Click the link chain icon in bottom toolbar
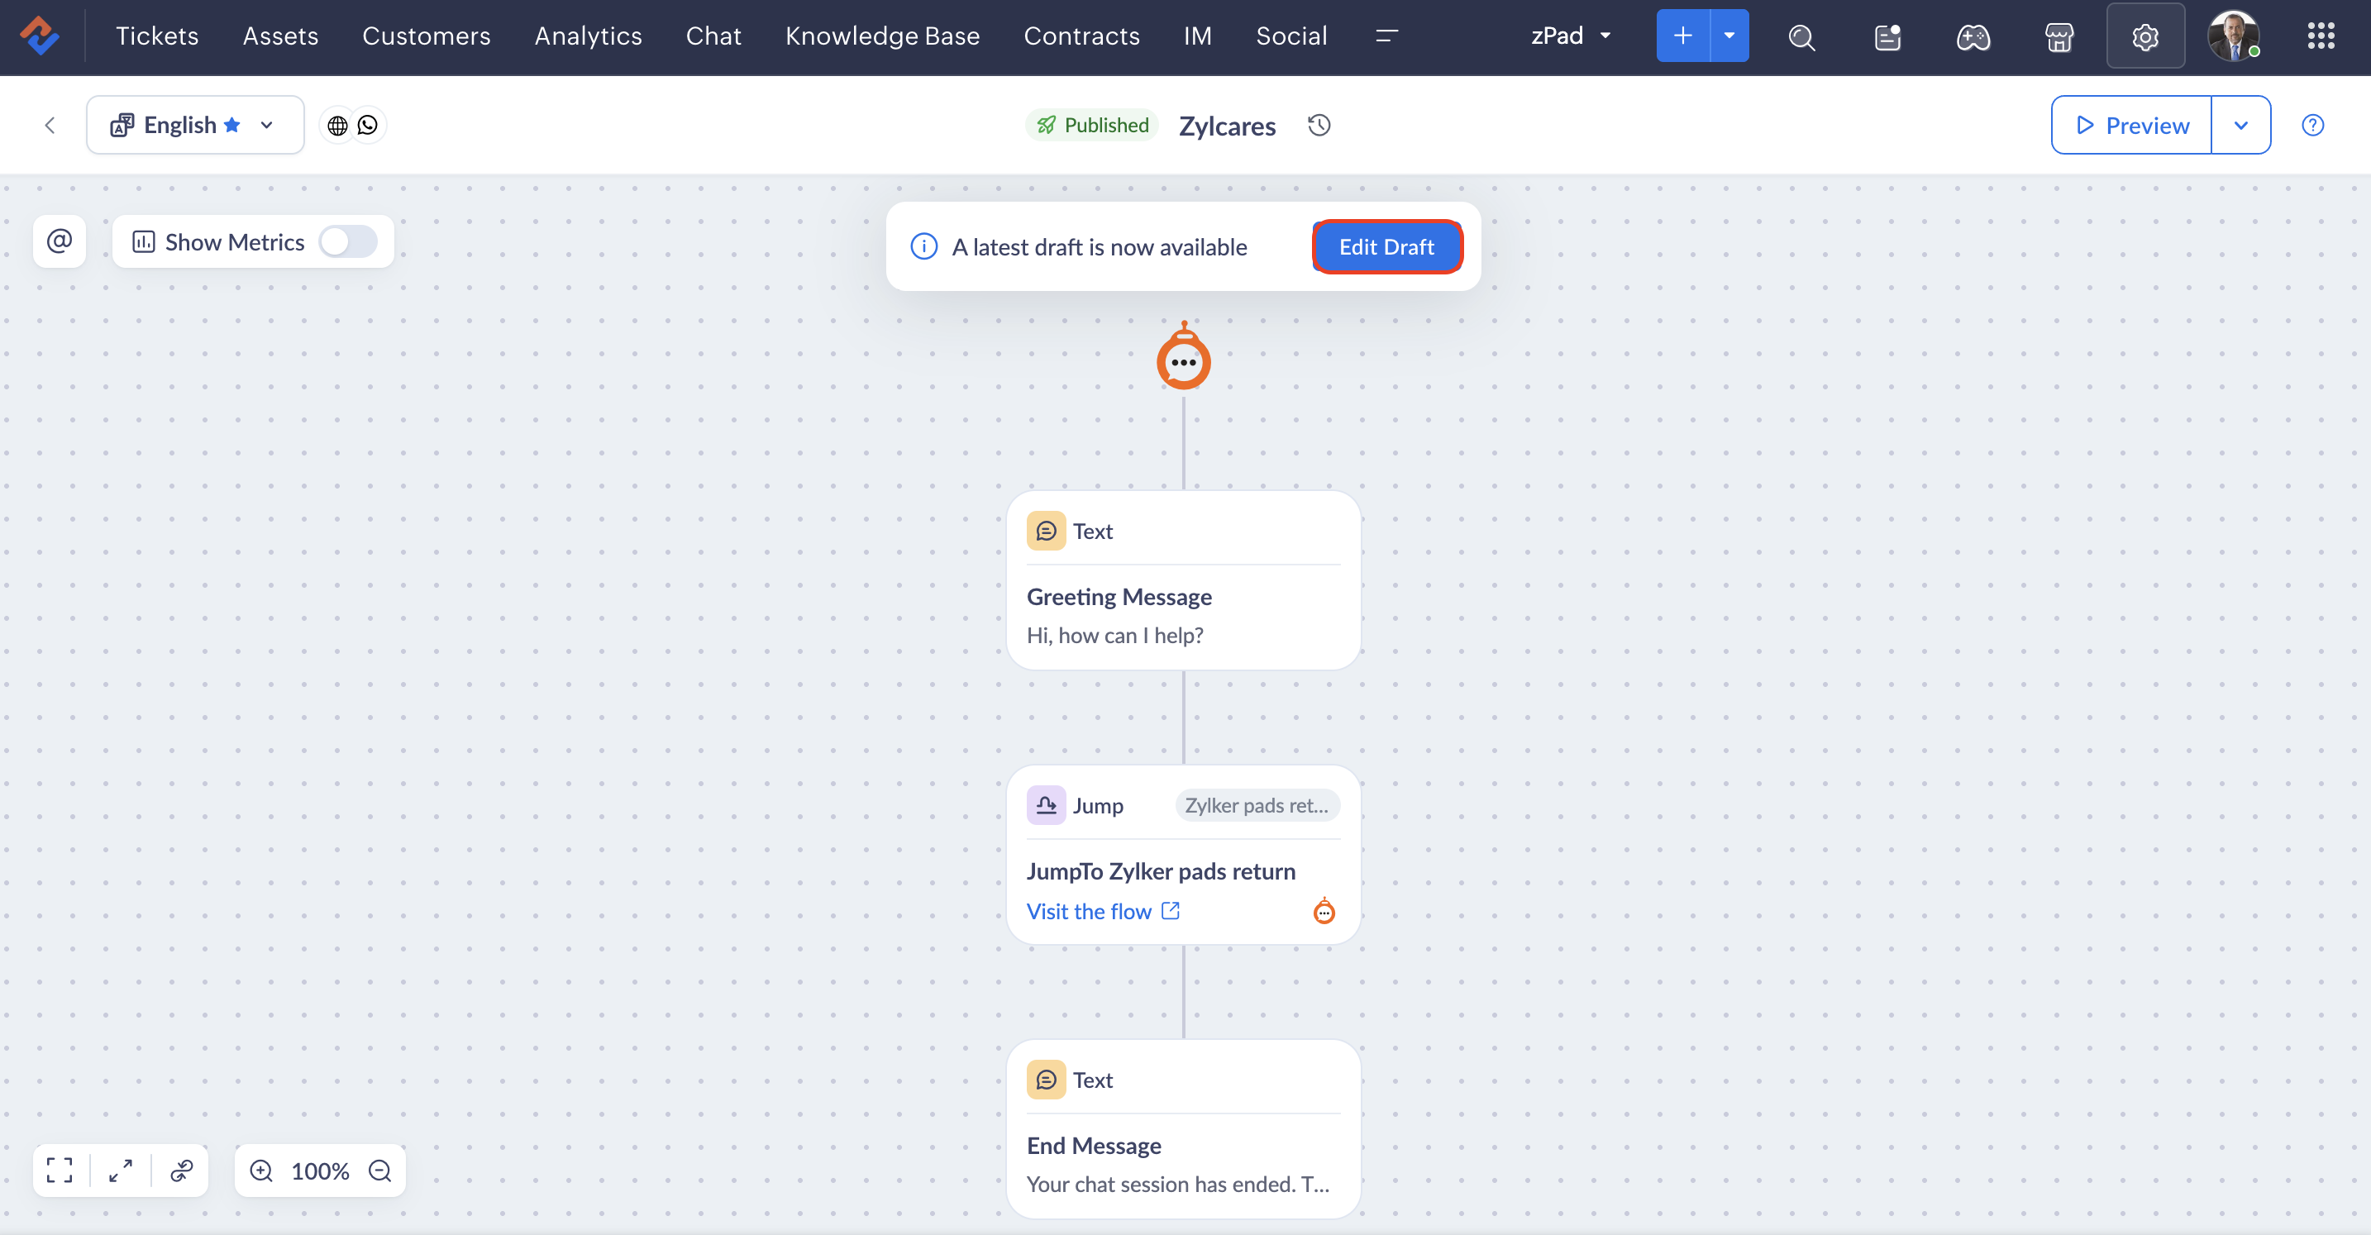The height and width of the screenshot is (1235, 2371). point(181,1170)
